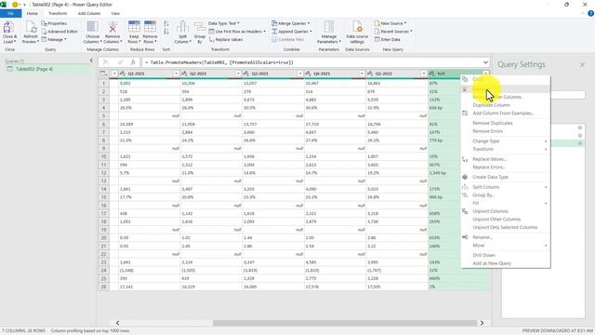Click the Excel app icon in the title bar
Screen dimensions: 595x335
4,5
